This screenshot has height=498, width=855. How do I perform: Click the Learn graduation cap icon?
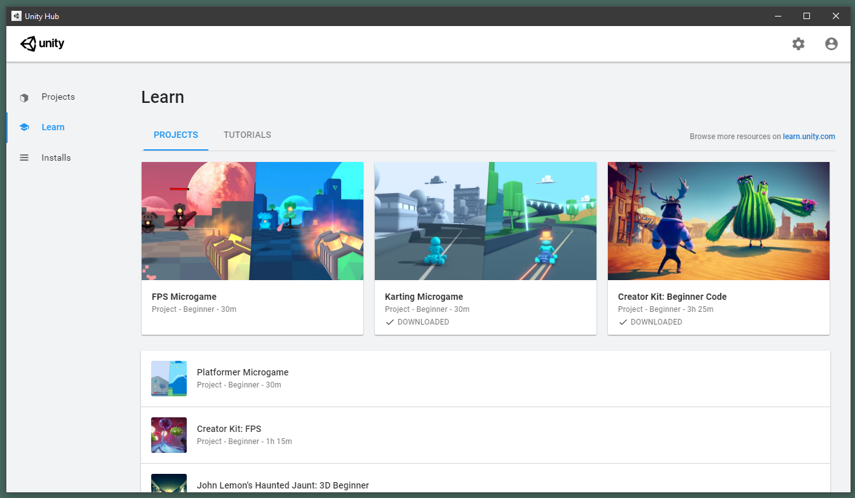[24, 127]
